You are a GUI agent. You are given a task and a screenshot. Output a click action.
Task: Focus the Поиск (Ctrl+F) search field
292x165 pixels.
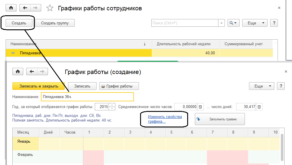[x=185, y=23]
